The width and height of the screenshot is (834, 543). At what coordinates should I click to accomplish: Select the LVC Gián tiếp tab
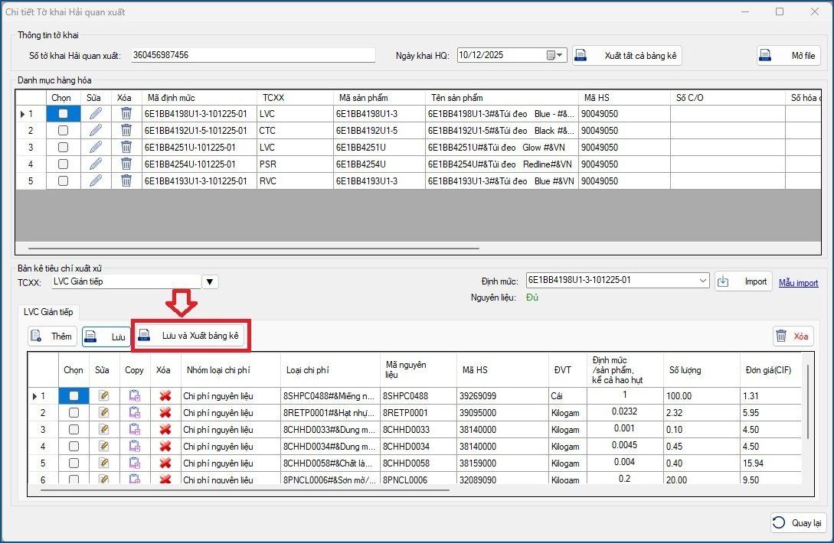47,311
